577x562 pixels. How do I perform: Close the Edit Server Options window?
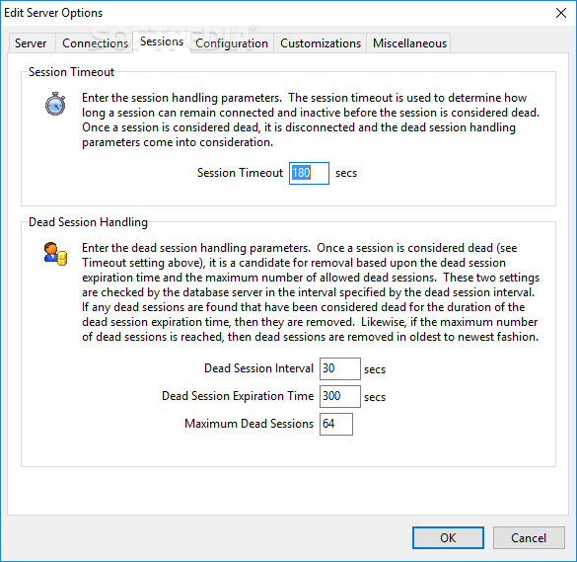[x=561, y=13]
